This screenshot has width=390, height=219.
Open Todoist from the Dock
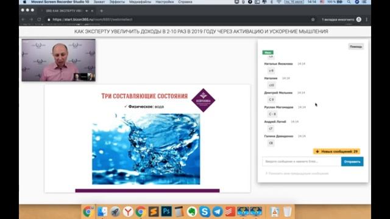click(x=230, y=212)
